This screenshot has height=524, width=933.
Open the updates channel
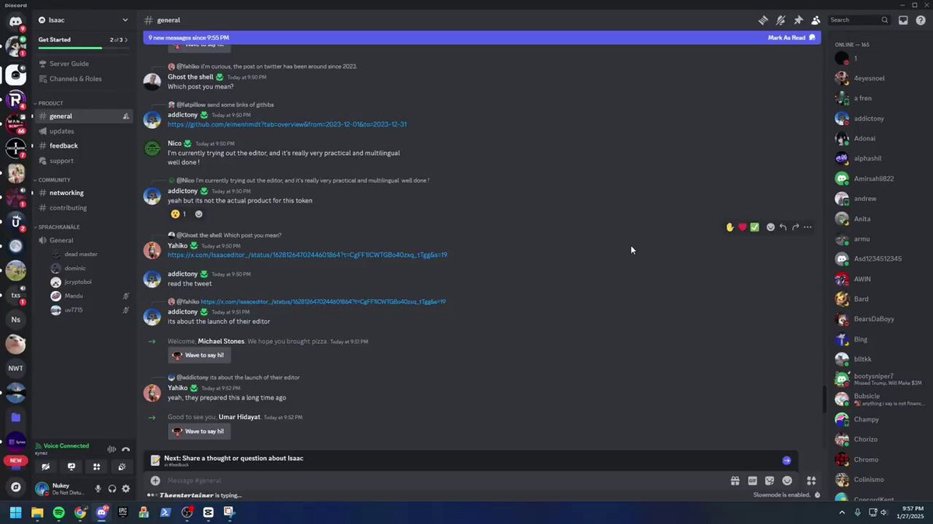[82, 131]
